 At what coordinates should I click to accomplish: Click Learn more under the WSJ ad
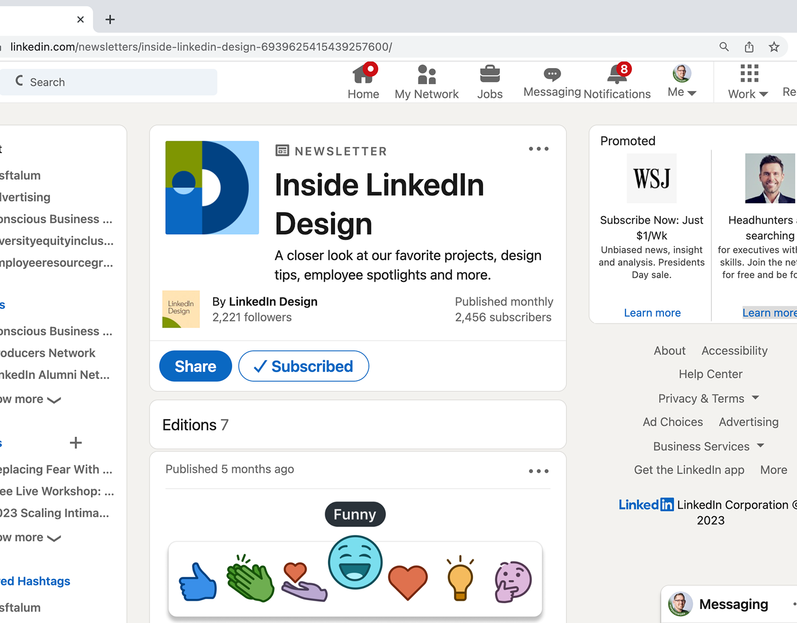coord(652,313)
